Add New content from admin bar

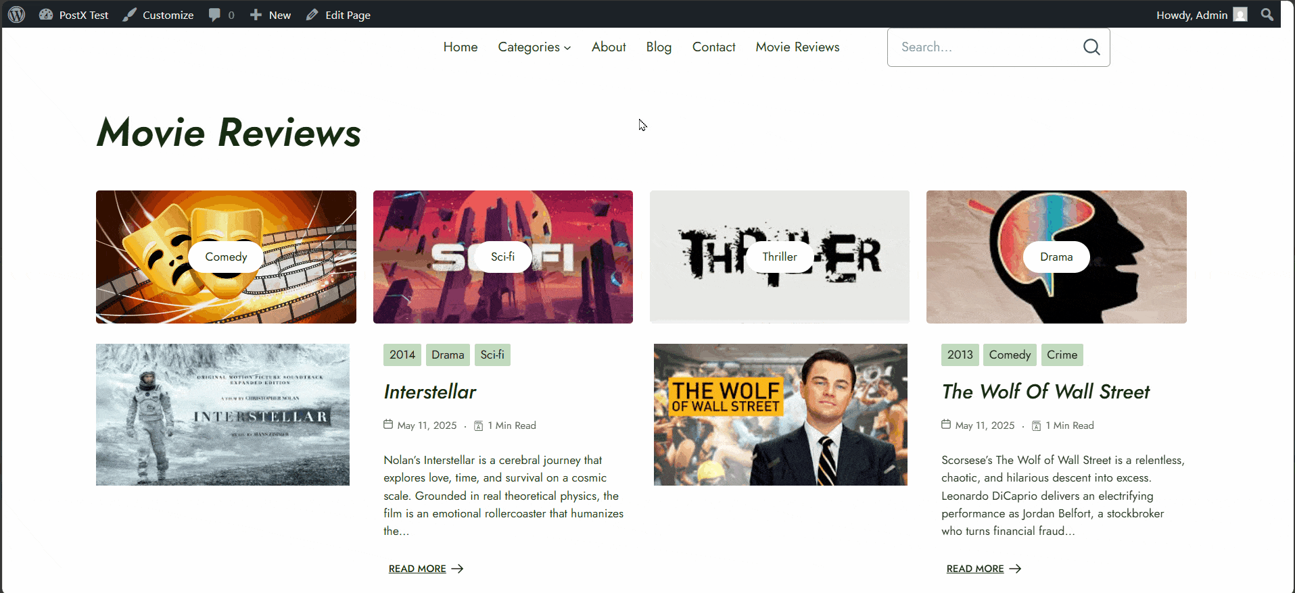[270, 15]
